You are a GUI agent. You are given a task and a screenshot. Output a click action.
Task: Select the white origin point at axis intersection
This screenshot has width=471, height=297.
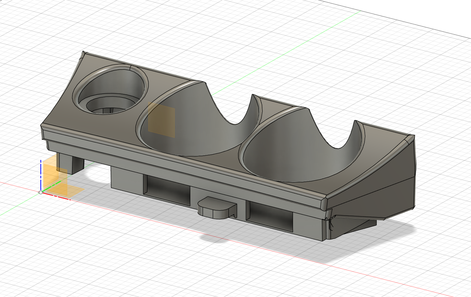point(41,192)
